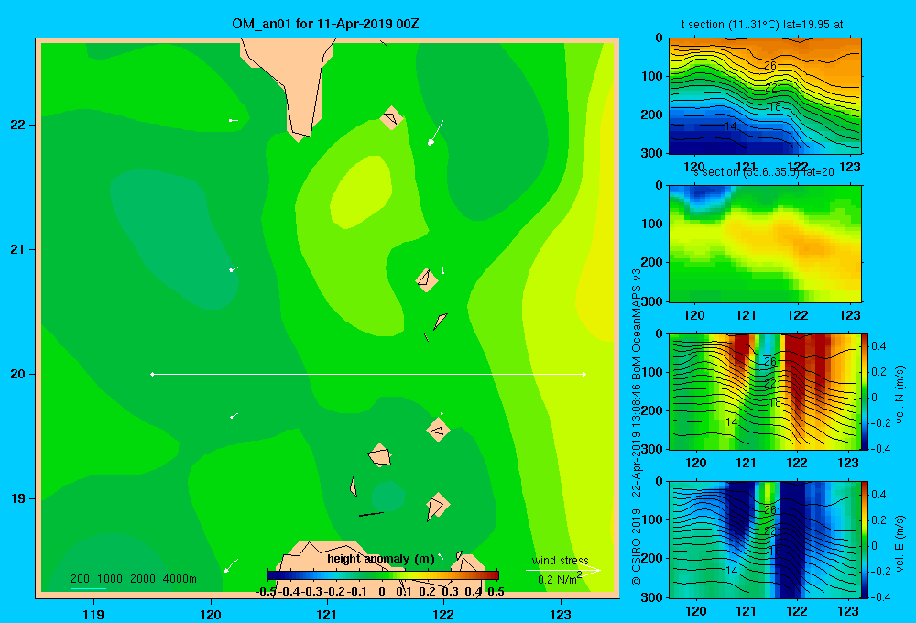This screenshot has height=623, width=916.
Task: Click the 's section' salinity panel title
Action: tap(764, 172)
